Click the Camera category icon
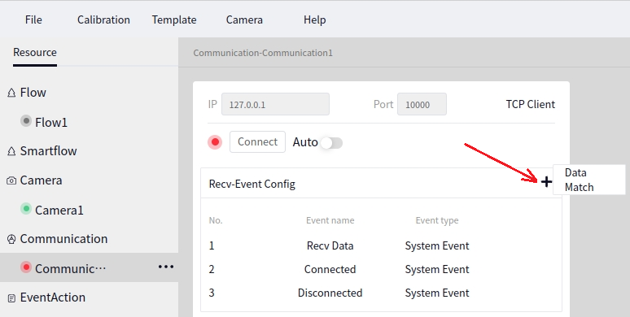The image size is (630, 317). pyautogui.click(x=11, y=180)
